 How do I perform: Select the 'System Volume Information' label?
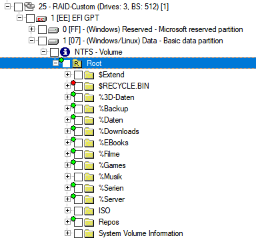(141, 233)
